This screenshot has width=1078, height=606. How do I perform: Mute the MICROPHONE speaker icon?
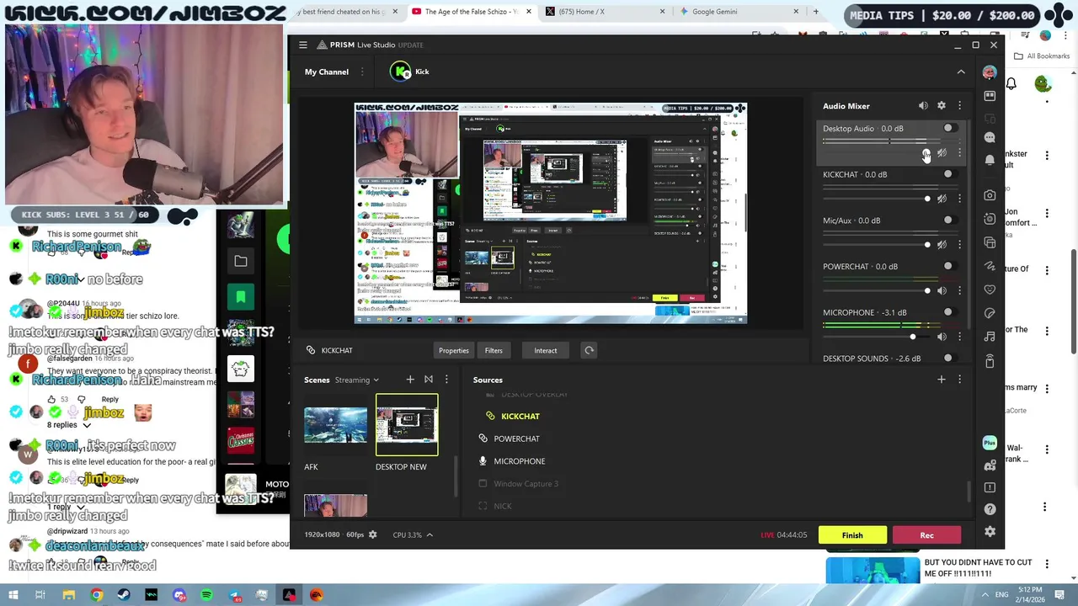point(942,337)
